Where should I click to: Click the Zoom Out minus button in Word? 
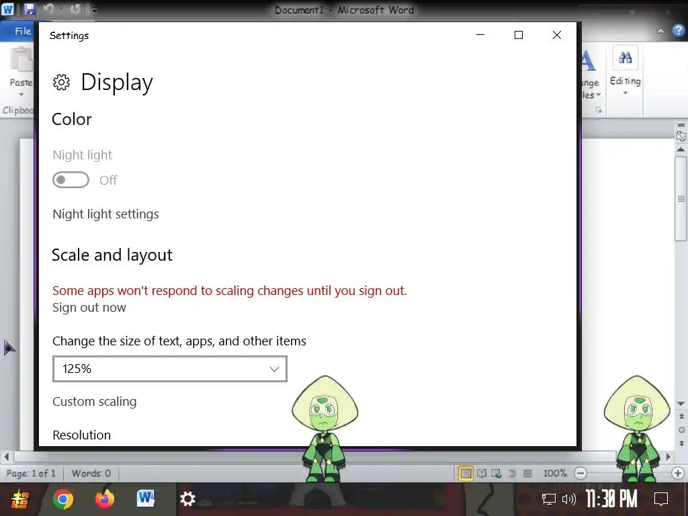tap(580, 473)
